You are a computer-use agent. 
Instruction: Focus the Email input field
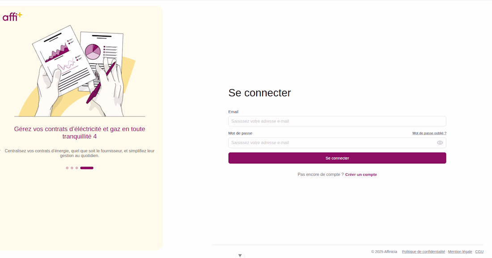coord(337,121)
